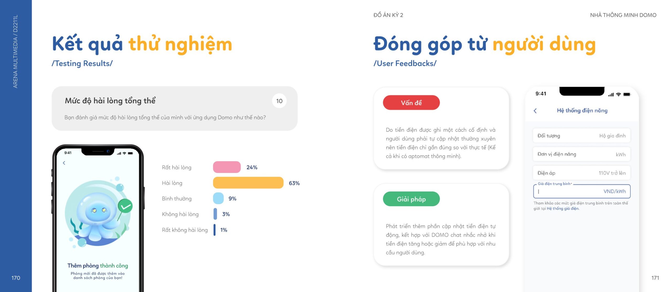Viewport: 671px width, 292px height.
Task: Click into Giá điện trung bình input field
Action: [x=581, y=191]
